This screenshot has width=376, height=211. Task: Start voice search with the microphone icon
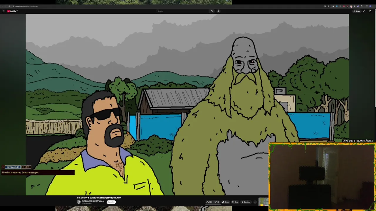point(218,11)
